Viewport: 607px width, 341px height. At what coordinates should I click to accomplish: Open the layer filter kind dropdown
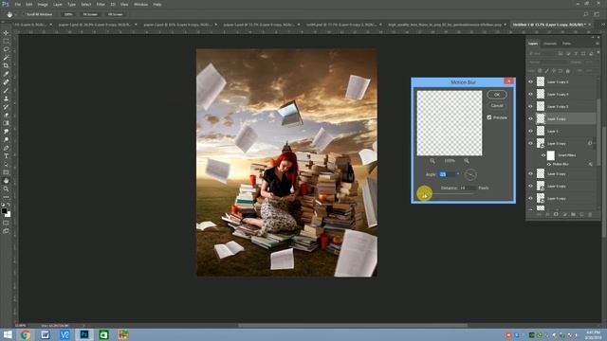click(x=542, y=53)
